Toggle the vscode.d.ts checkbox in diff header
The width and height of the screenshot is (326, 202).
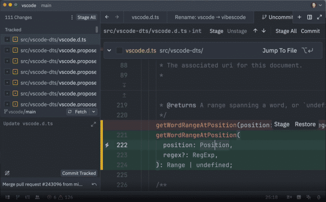pyautogui.click(x=119, y=50)
